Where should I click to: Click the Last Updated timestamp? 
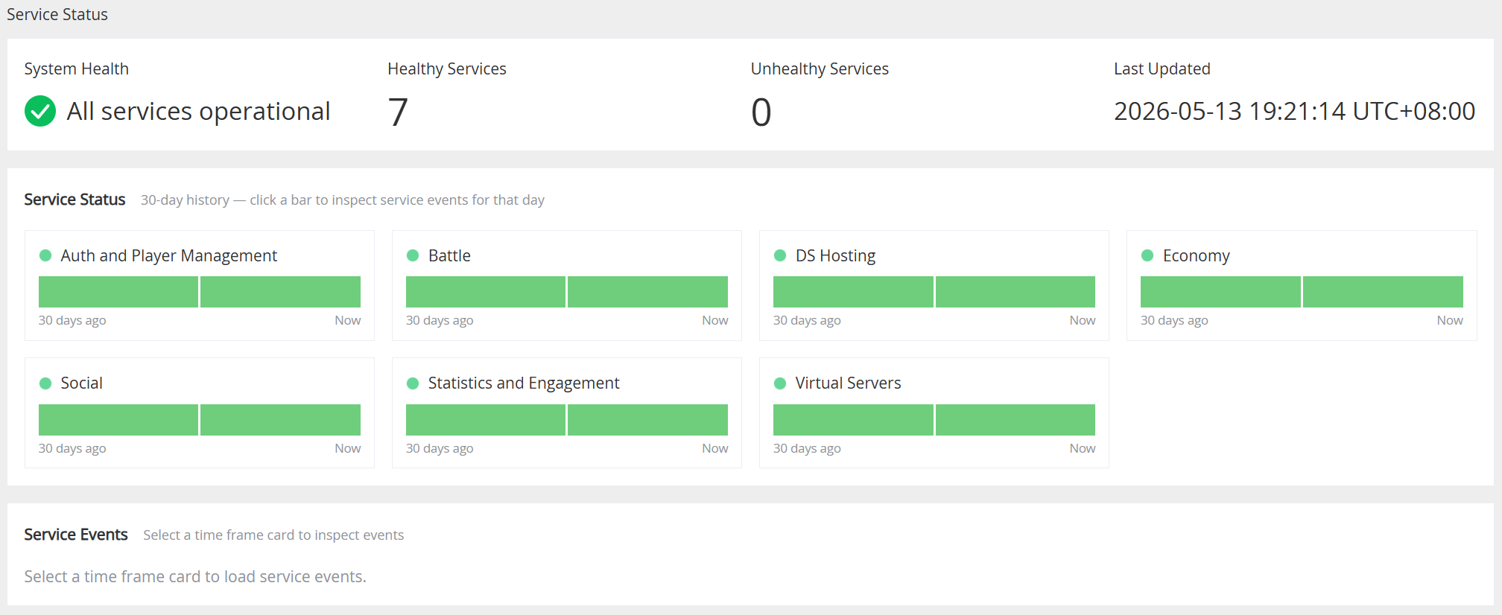click(1294, 111)
